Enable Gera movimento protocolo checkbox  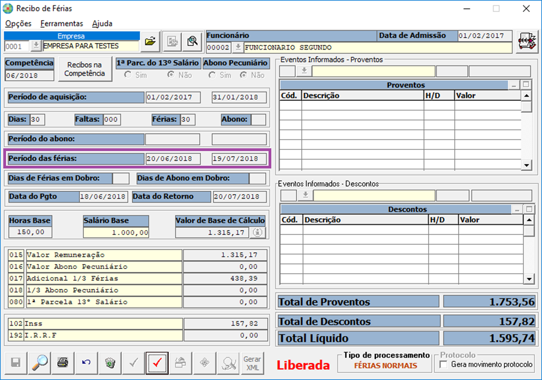point(443,364)
